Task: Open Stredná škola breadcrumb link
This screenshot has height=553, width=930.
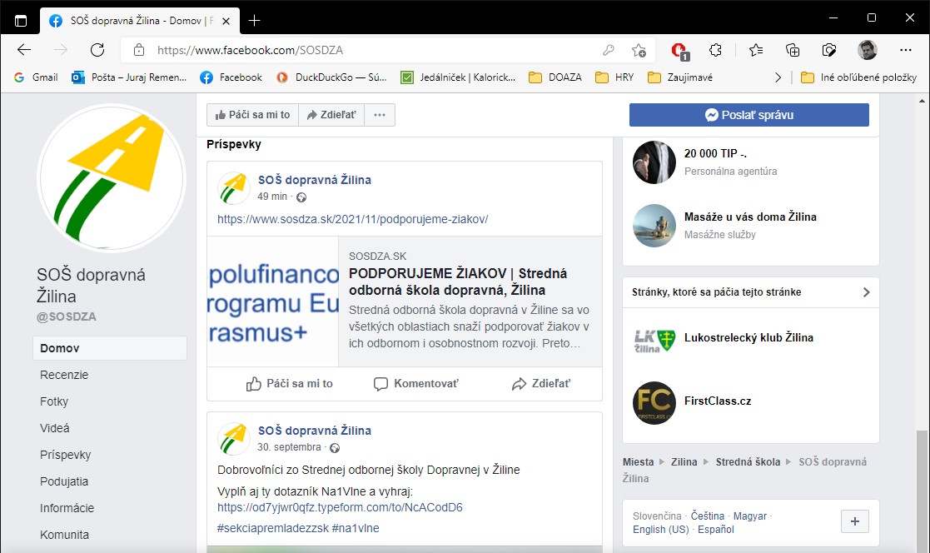Action: [x=748, y=461]
